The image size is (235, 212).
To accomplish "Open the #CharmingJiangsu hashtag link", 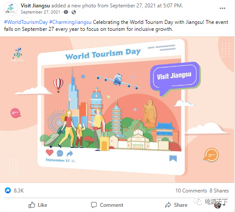I will pos(70,22).
